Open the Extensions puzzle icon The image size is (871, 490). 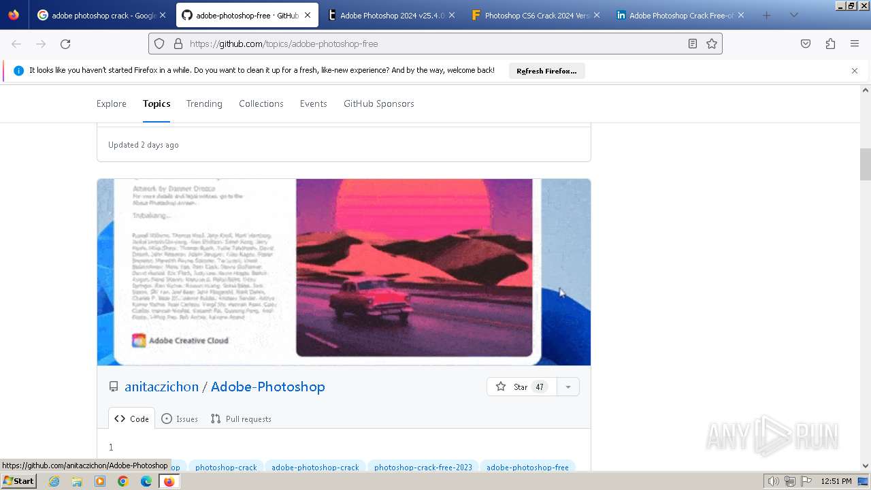coord(830,44)
